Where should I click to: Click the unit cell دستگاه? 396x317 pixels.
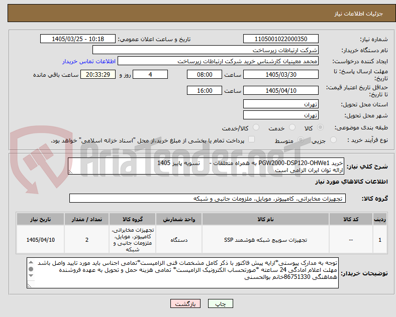[x=179, y=240]
